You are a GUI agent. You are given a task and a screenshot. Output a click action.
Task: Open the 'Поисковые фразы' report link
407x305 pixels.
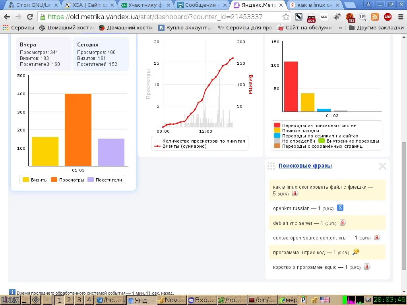point(305,166)
